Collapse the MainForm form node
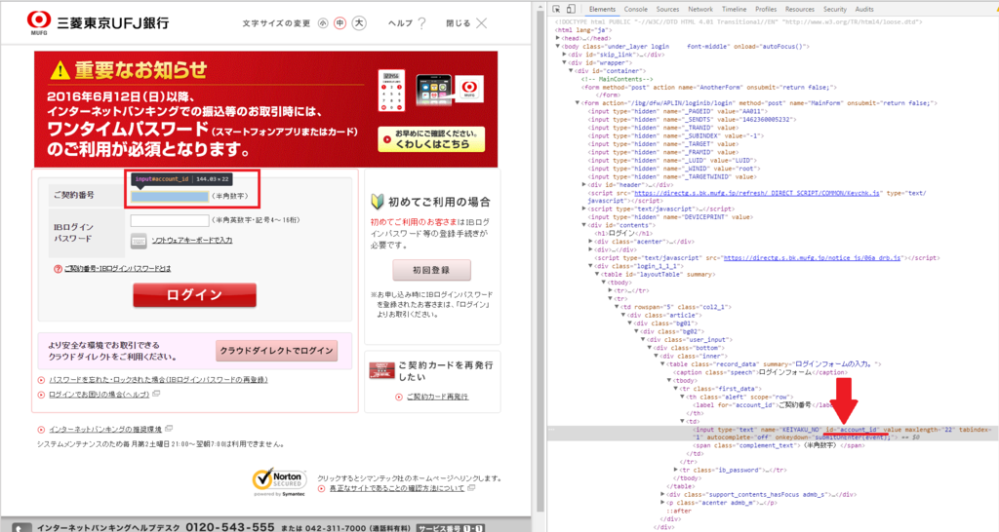Screen dimensions: 999x532 pyautogui.click(x=578, y=103)
